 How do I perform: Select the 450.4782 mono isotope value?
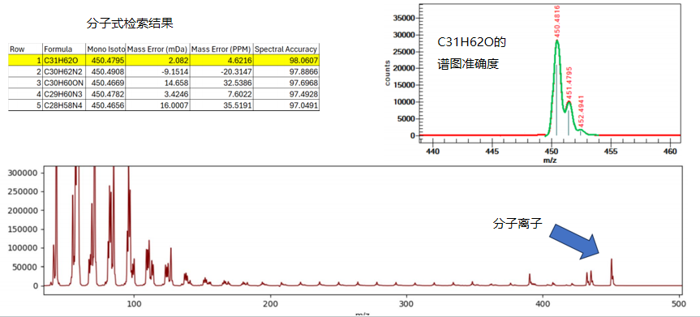pyautogui.click(x=105, y=94)
